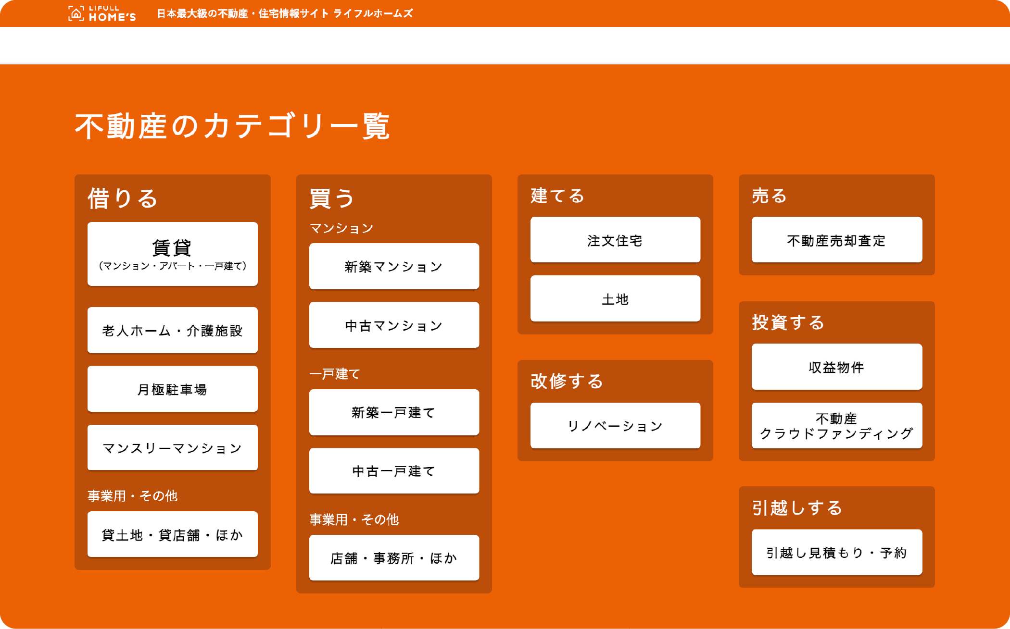This screenshot has height=629, width=1010.
Task: Go to 新築一戸建て page
Action: point(394,412)
